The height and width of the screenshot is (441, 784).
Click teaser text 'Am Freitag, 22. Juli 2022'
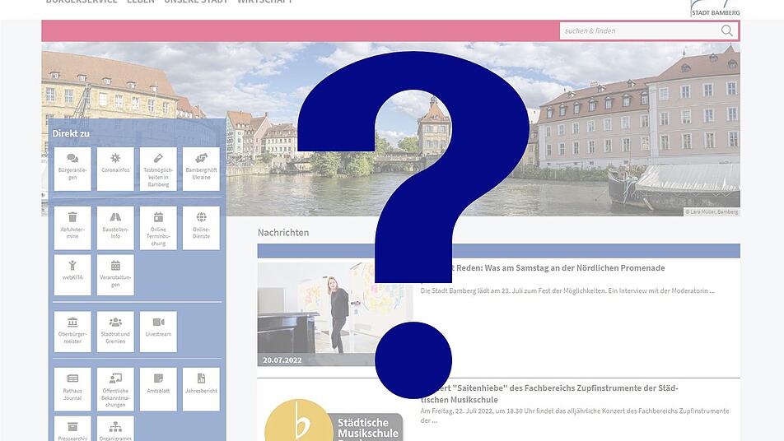coord(575,415)
